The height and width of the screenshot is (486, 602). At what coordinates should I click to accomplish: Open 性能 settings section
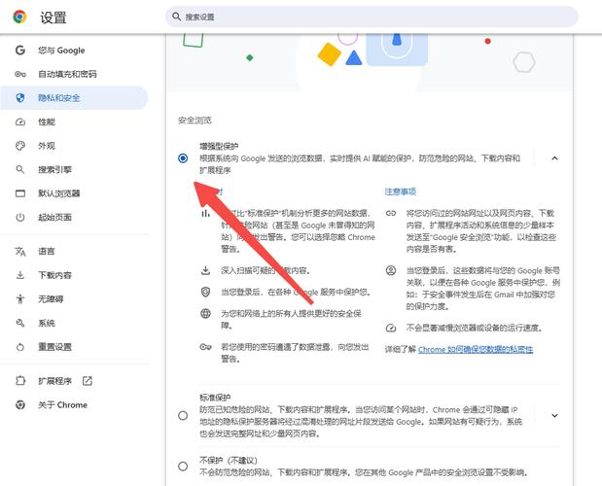pyautogui.click(x=74, y=121)
